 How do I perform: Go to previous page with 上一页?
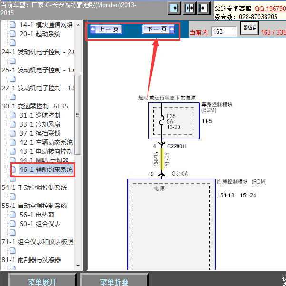(x=106, y=29)
